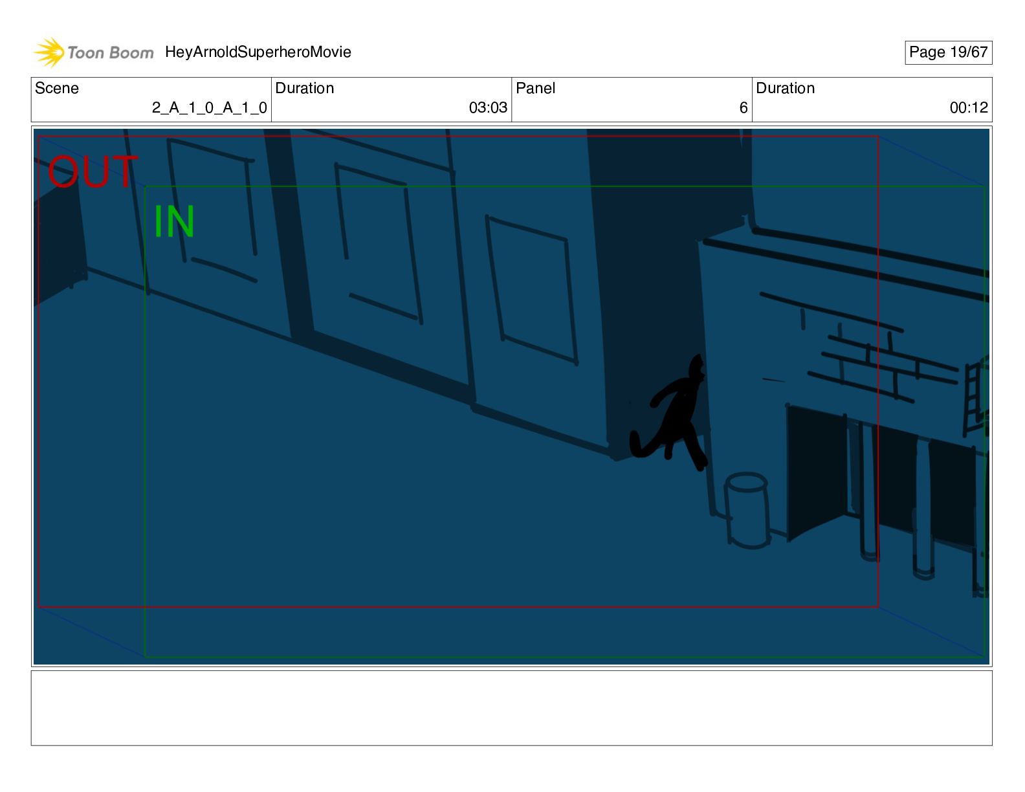Click the Toon Boom logo
This screenshot has width=1025, height=792.
point(94,52)
